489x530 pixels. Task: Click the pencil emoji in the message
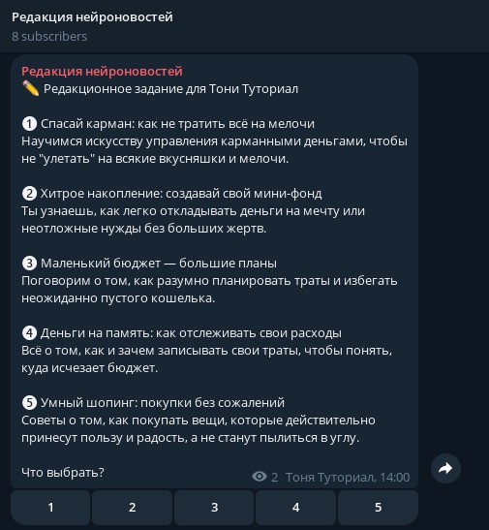[x=30, y=88]
